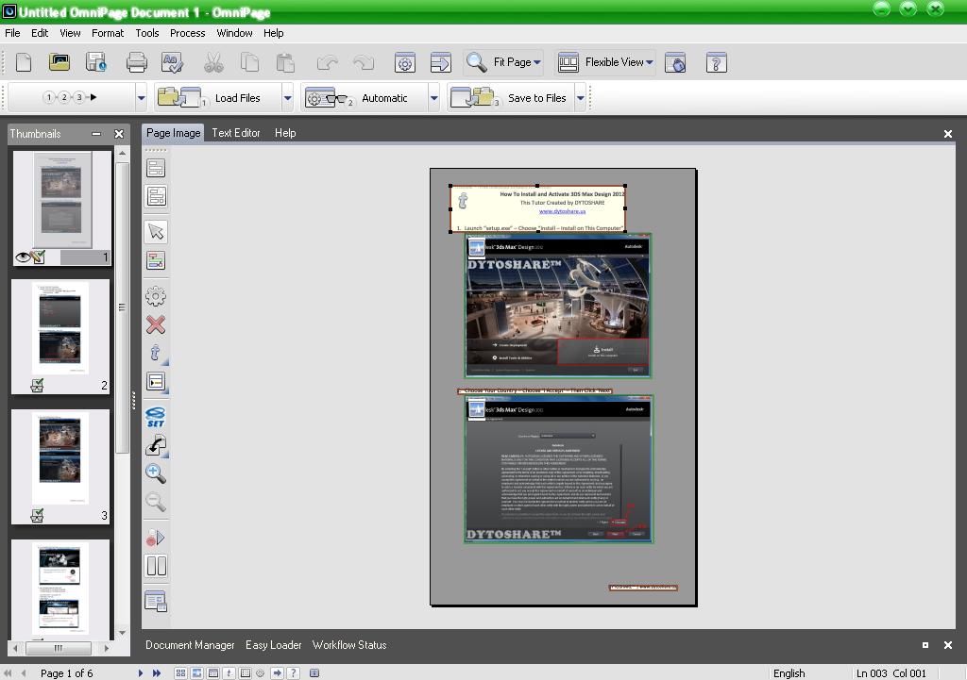The image size is (967, 680).
Task: Click the Flexible View layout icon
Action: [x=568, y=62]
